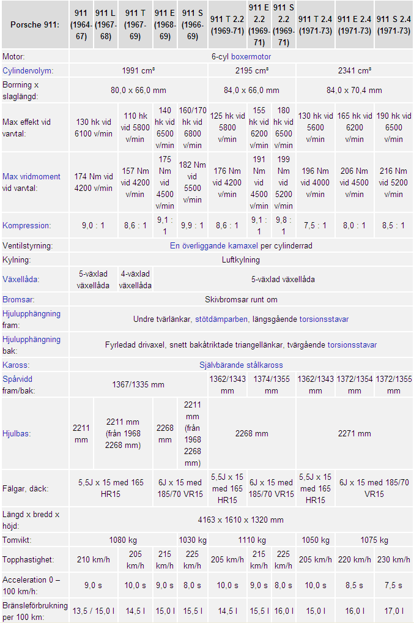414x623 pixels.
Task: Open Hjulupphängning link in the bak row
Action: (31, 340)
